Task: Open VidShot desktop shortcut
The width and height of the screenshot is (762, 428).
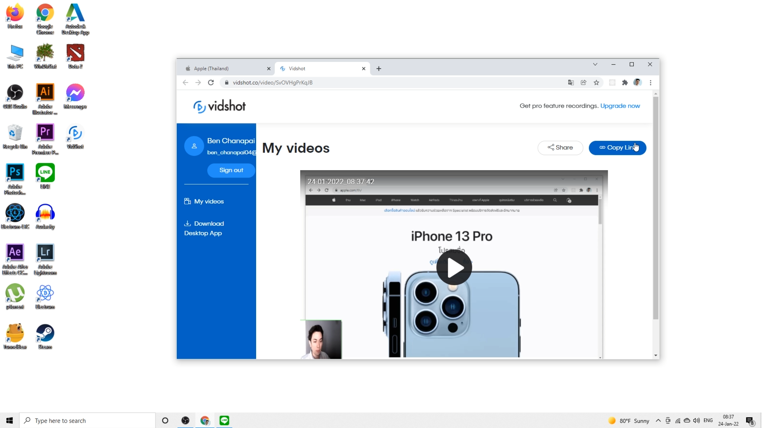Action: (x=75, y=136)
